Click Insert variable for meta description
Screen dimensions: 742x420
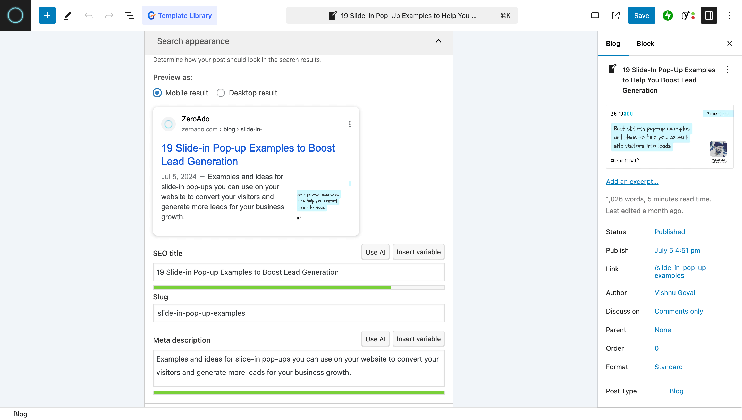click(418, 338)
